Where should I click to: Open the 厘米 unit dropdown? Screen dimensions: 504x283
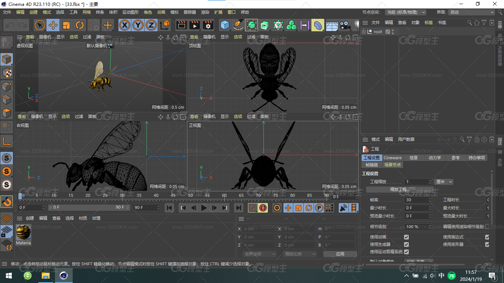[x=443, y=182]
